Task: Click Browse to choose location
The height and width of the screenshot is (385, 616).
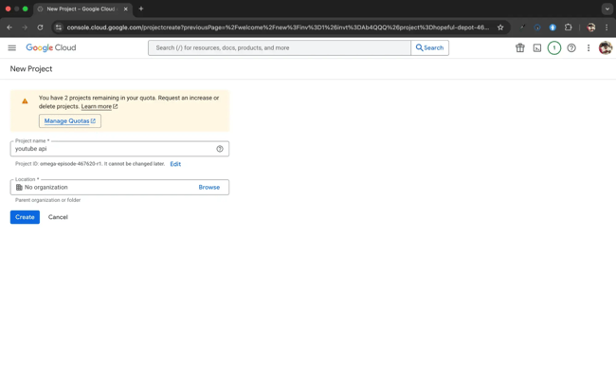Action: (x=208, y=187)
